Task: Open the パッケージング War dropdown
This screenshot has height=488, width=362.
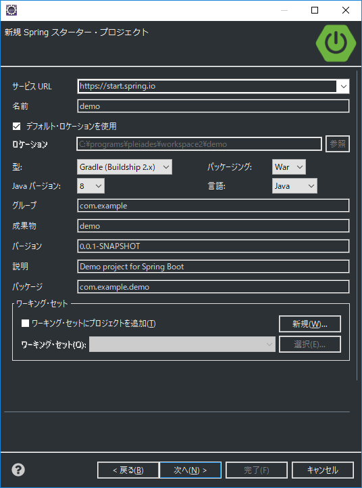Action: pyautogui.click(x=289, y=167)
